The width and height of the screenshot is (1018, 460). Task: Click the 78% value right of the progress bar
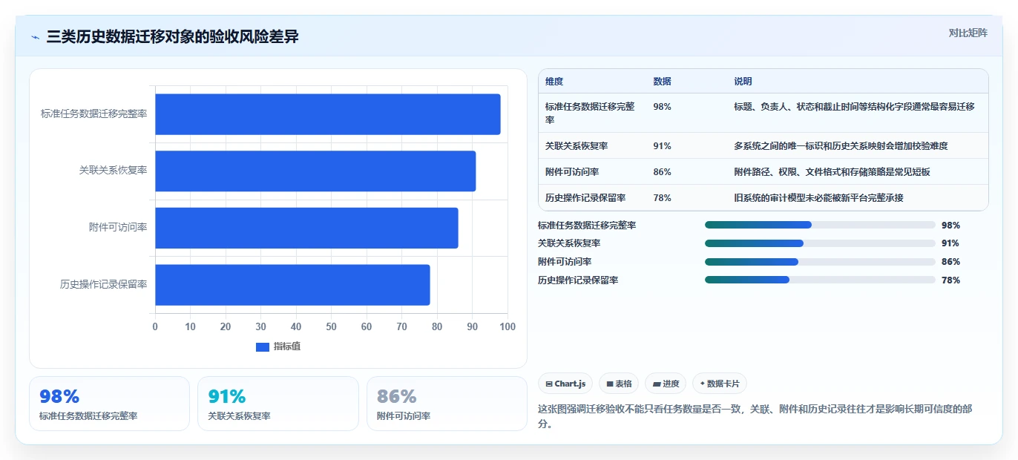click(x=950, y=280)
